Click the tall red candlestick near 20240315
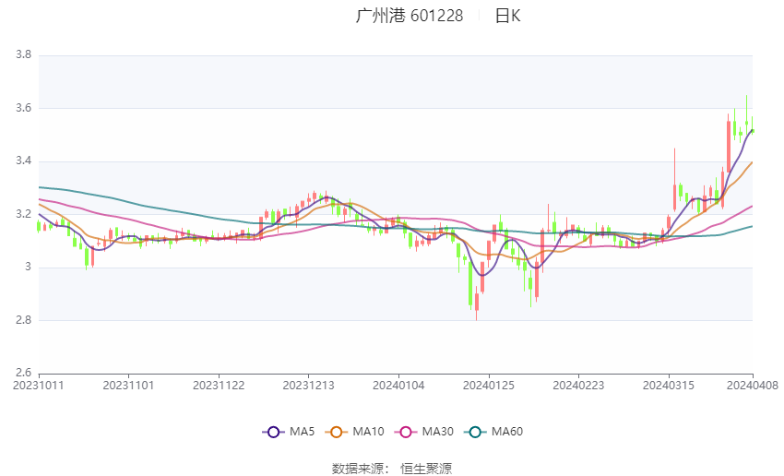This screenshot has width=784, height=476. tap(674, 180)
